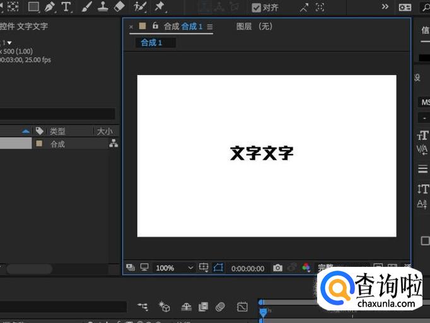The image size is (430, 323).
Task: Click the snap to edges extend icon
Action: point(303,8)
